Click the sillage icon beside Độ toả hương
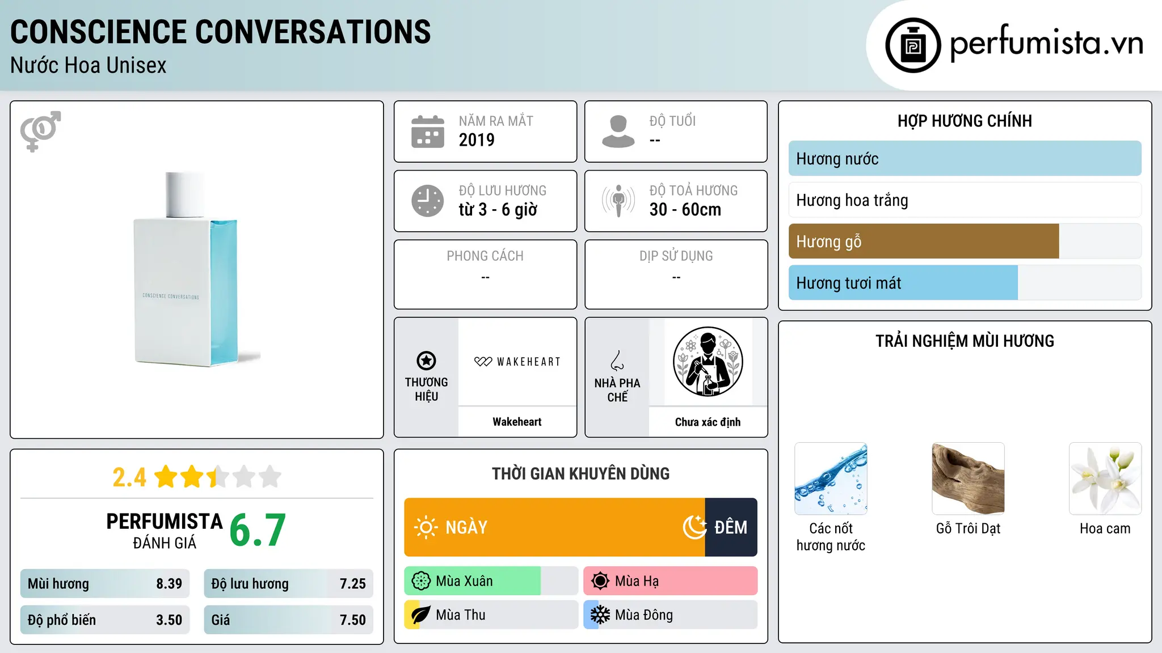Viewport: 1162px width, 653px height. (x=618, y=201)
